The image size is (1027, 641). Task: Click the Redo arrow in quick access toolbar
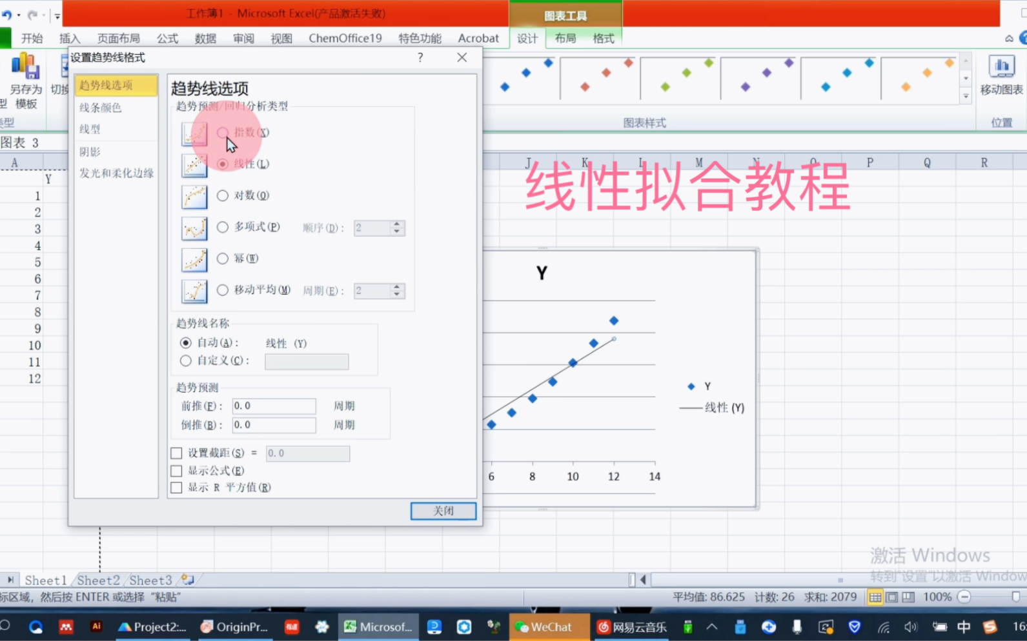[32, 15]
